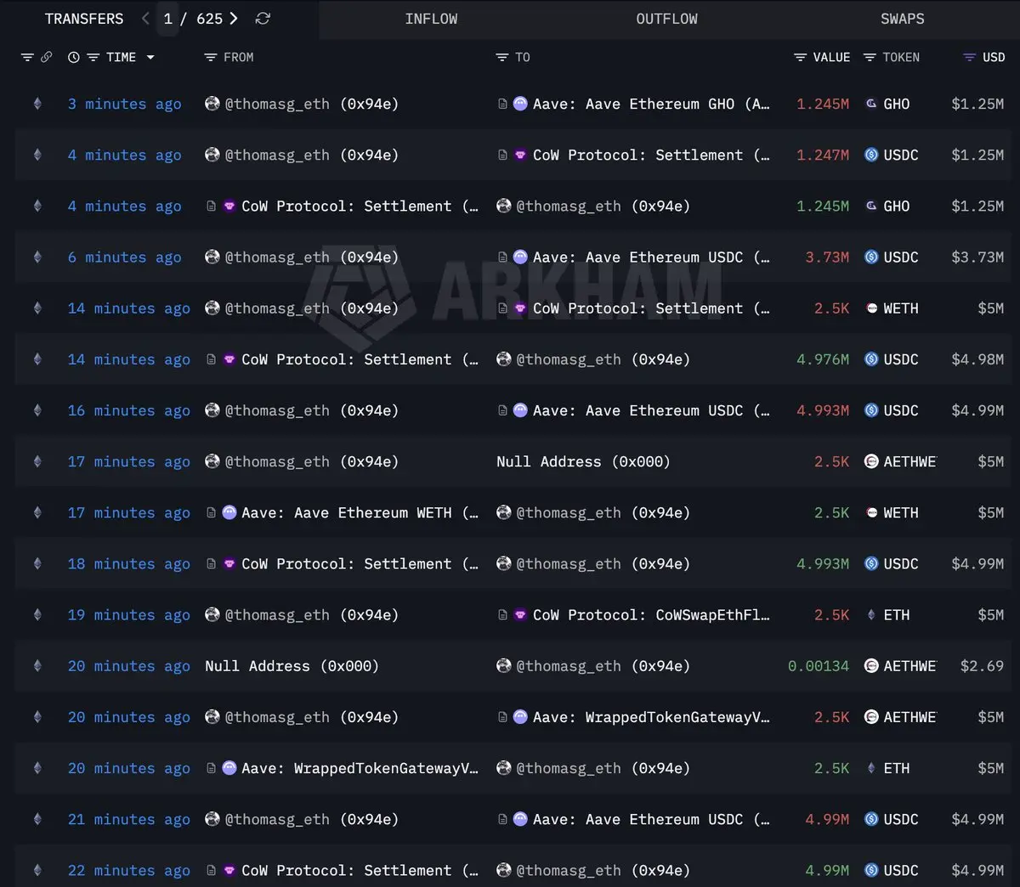This screenshot has width=1020, height=887.
Task: Click the value 0.00134
Action: click(x=819, y=666)
